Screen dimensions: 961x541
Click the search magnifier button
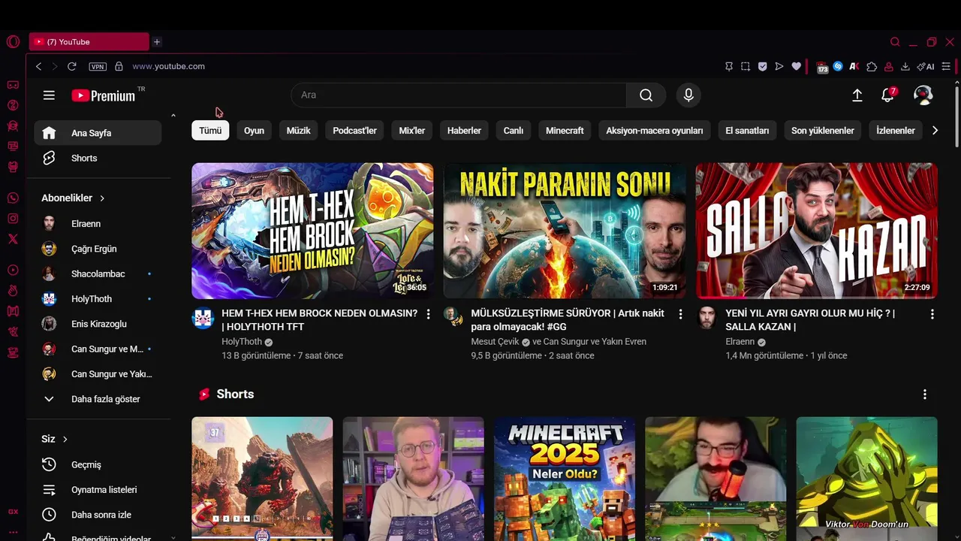pyautogui.click(x=646, y=95)
